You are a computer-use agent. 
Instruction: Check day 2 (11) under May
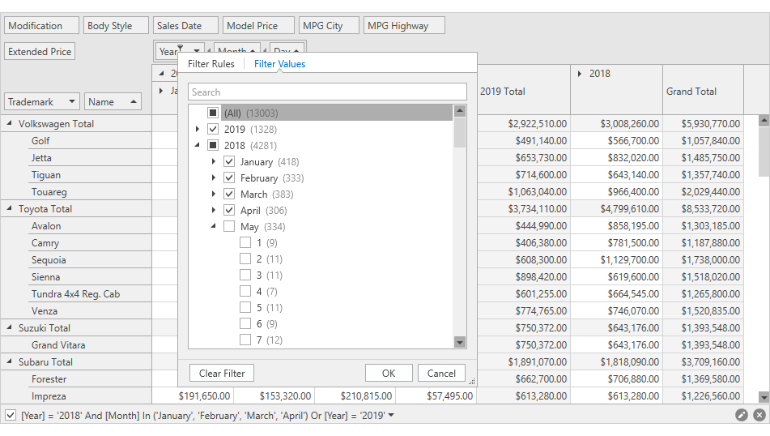point(245,259)
